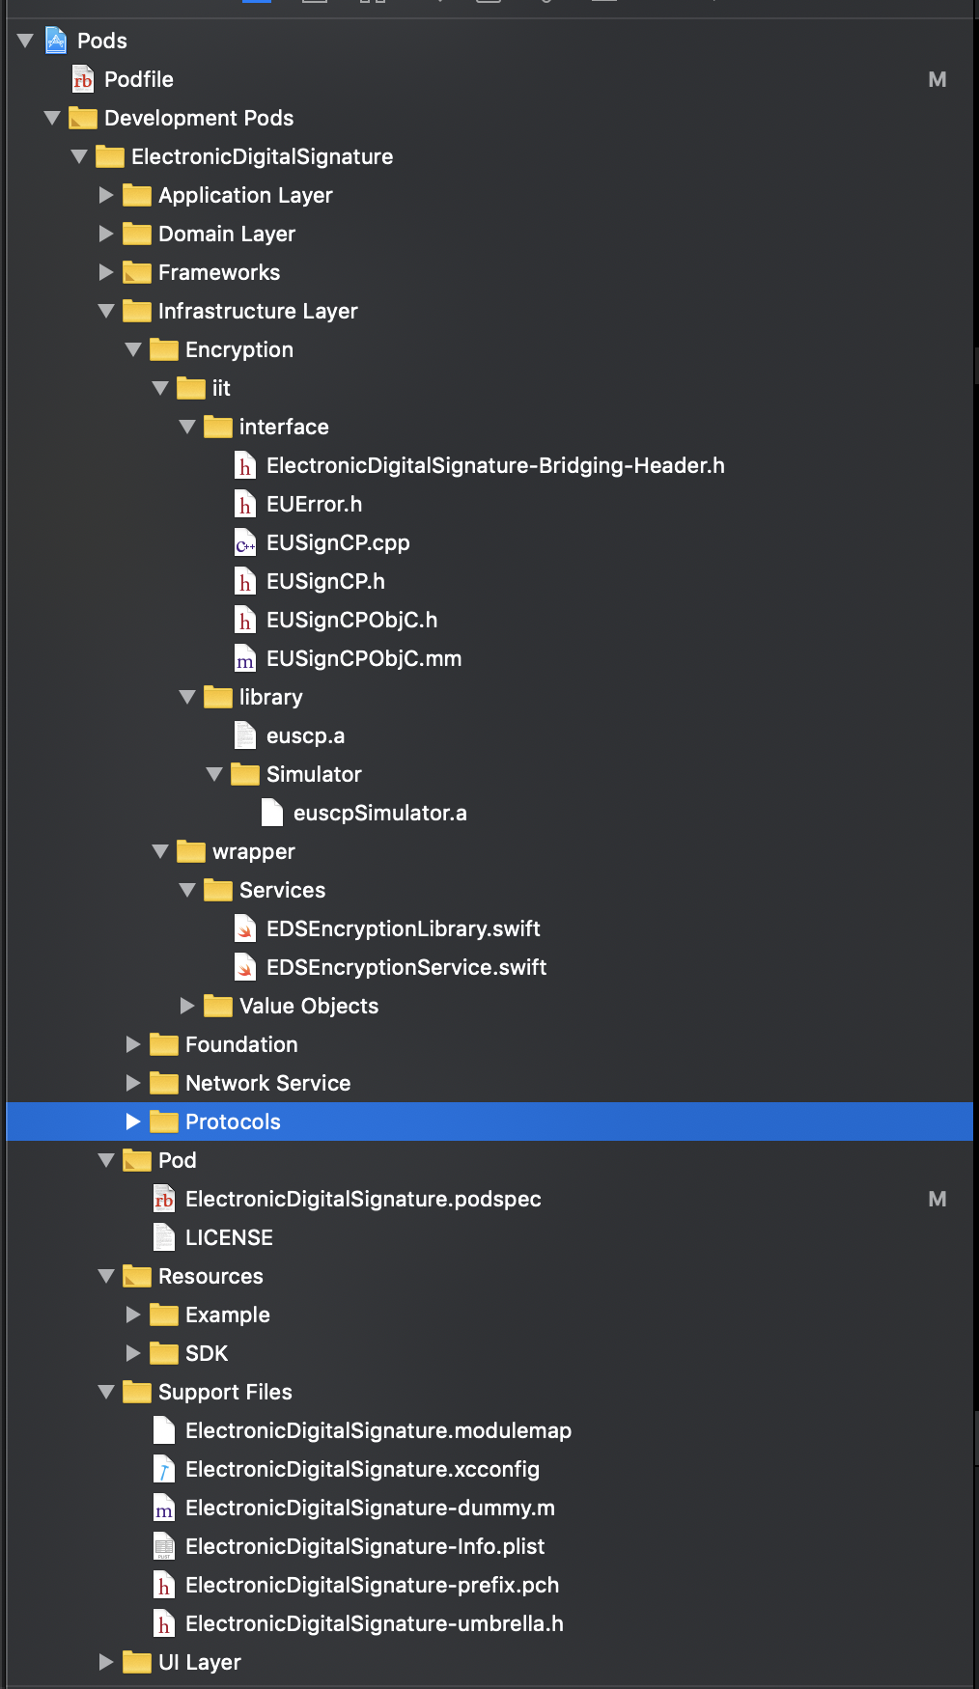Image resolution: width=979 pixels, height=1689 pixels.
Task: Expand the SDK folder
Action: 133,1353
